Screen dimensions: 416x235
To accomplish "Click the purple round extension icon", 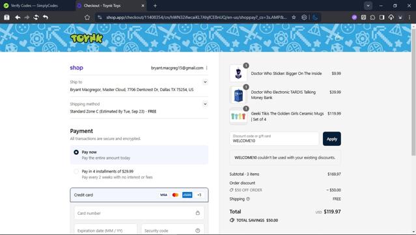I will [354, 17].
